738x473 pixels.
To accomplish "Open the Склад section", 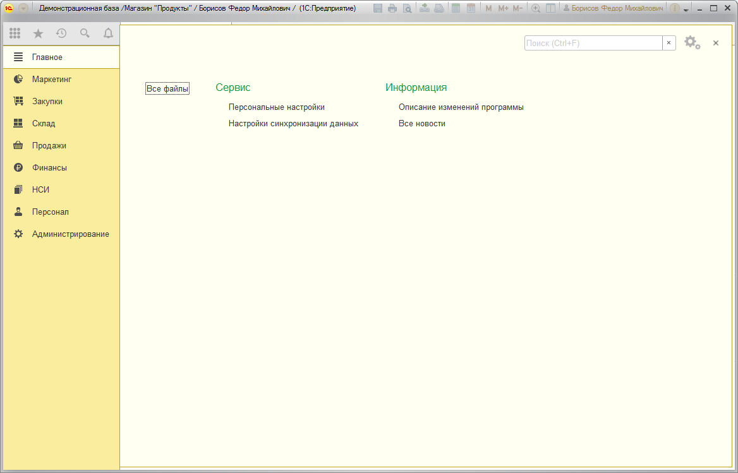I will [61, 123].
